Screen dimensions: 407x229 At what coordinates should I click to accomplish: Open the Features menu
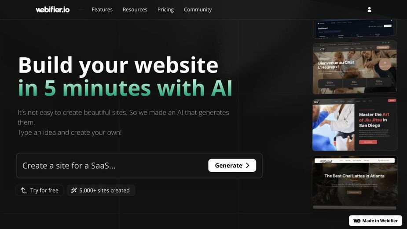(102, 10)
